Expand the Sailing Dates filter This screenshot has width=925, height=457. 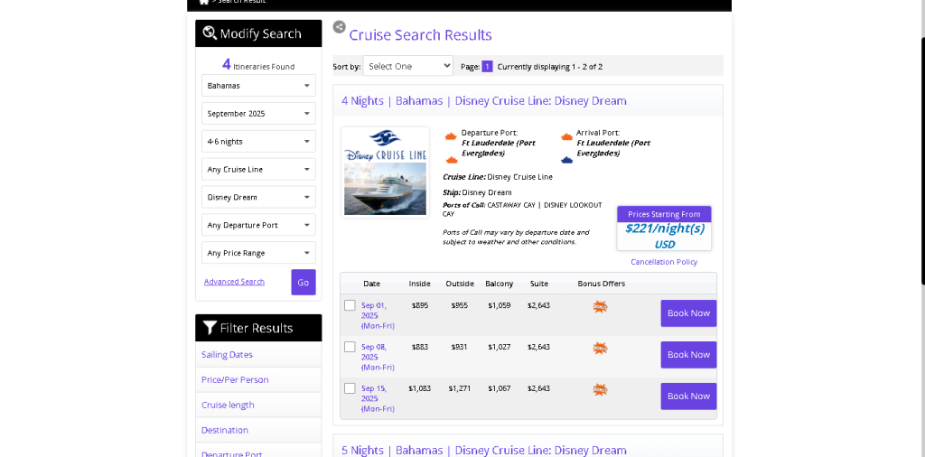(x=258, y=354)
